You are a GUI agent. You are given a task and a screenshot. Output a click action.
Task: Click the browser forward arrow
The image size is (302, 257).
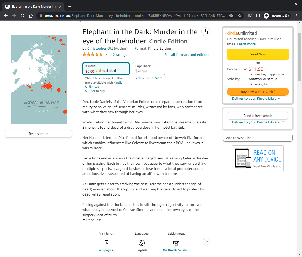click(x=14, y=16)
